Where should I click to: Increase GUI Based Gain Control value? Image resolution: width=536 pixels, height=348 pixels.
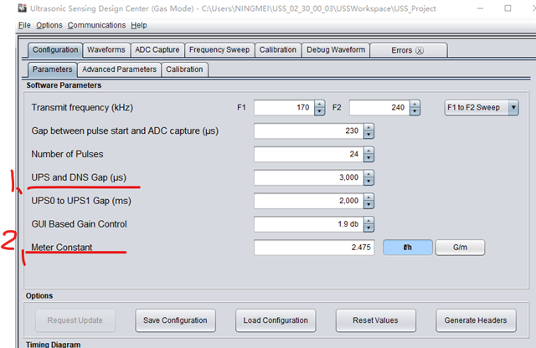click(368, 220)
